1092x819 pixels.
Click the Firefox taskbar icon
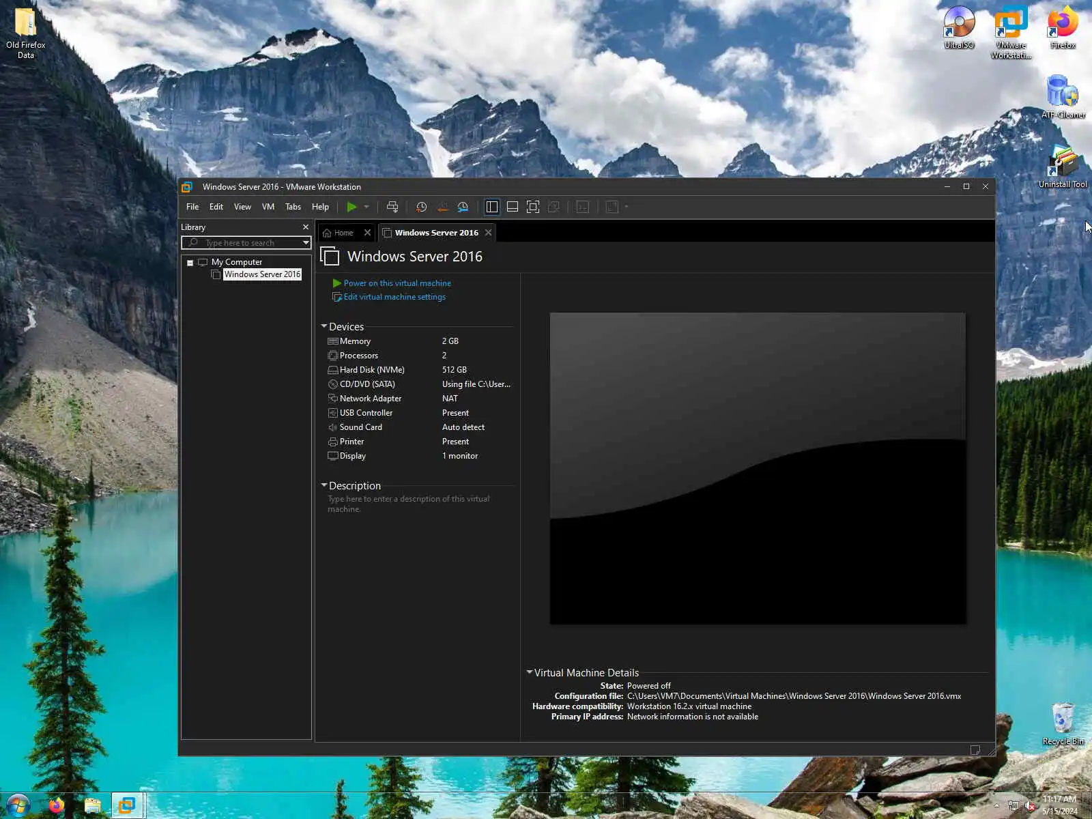[x=56, y=806]
